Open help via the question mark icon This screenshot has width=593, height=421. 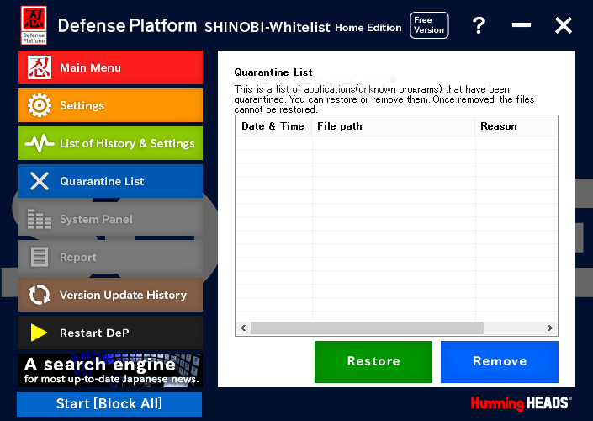coord(479,25)
